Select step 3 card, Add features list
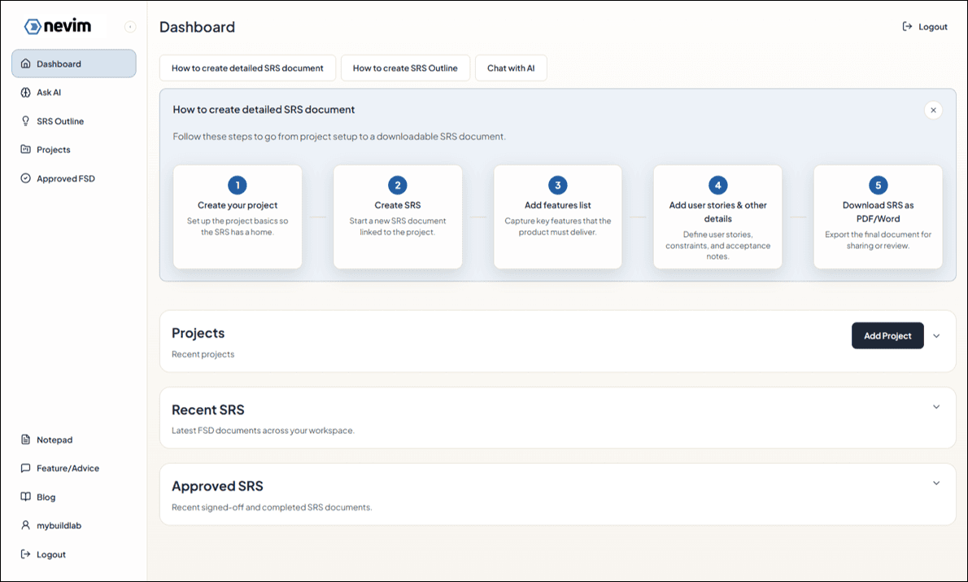Screen dimensions: 968x582 (x=557, y=216)
